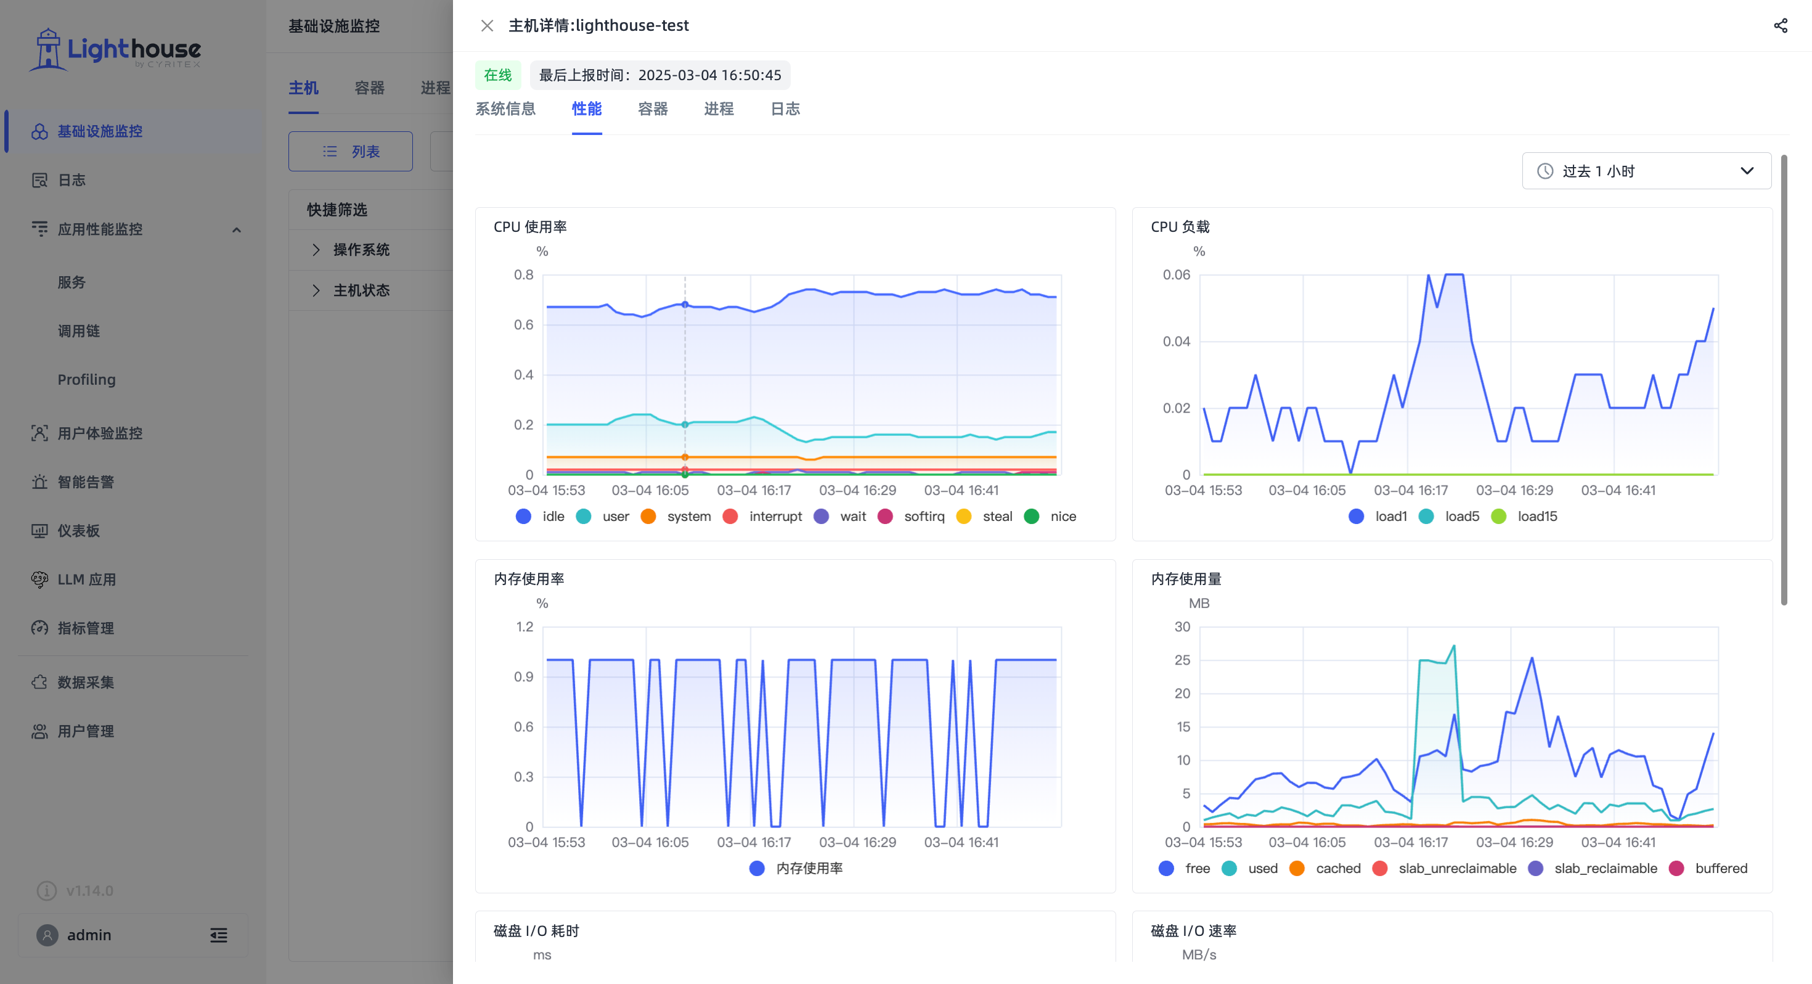
Task: Click the 主机详情:lighthouse-test title
Action: [598, 26]
